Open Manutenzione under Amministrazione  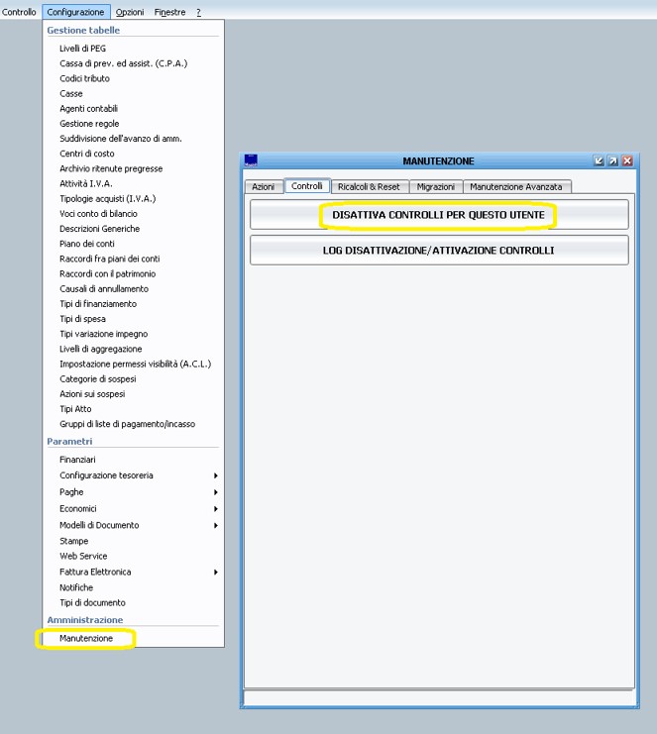[x=86, y=639]
